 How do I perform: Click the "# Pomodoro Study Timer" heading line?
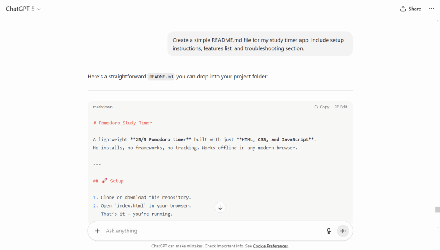tap(122, 123)
